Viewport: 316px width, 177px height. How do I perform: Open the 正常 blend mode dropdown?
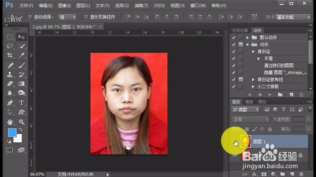tap(250, 119)
